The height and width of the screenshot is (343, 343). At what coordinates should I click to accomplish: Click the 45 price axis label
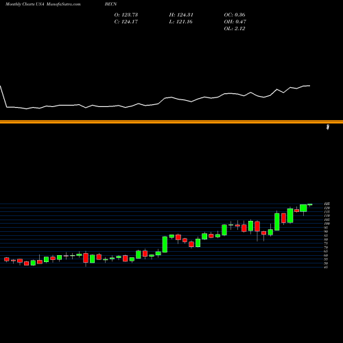[326, 267]
